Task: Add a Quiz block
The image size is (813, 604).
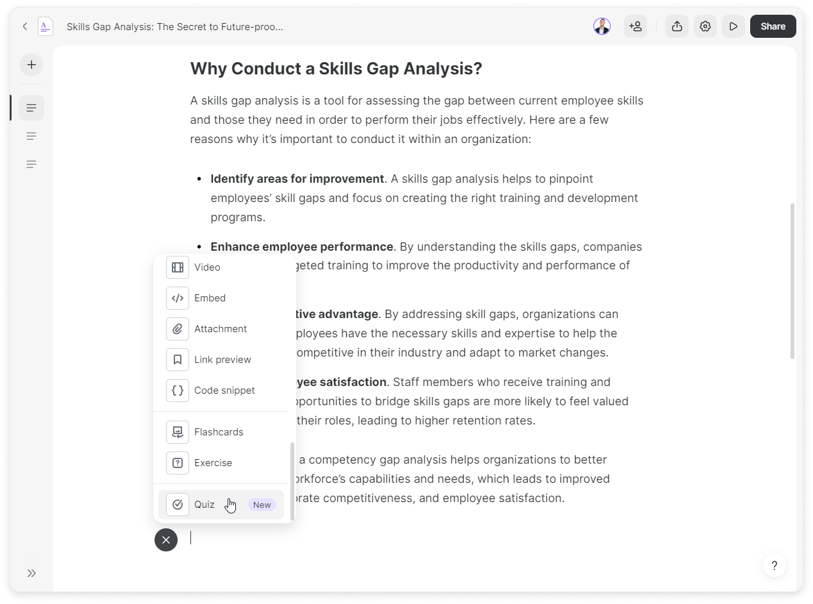Action: point(204,505)
